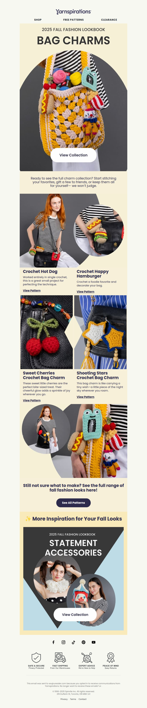Open the Privacy footer link
The width and height of the screenshot is (147, 708).
(x=64, y=699)
